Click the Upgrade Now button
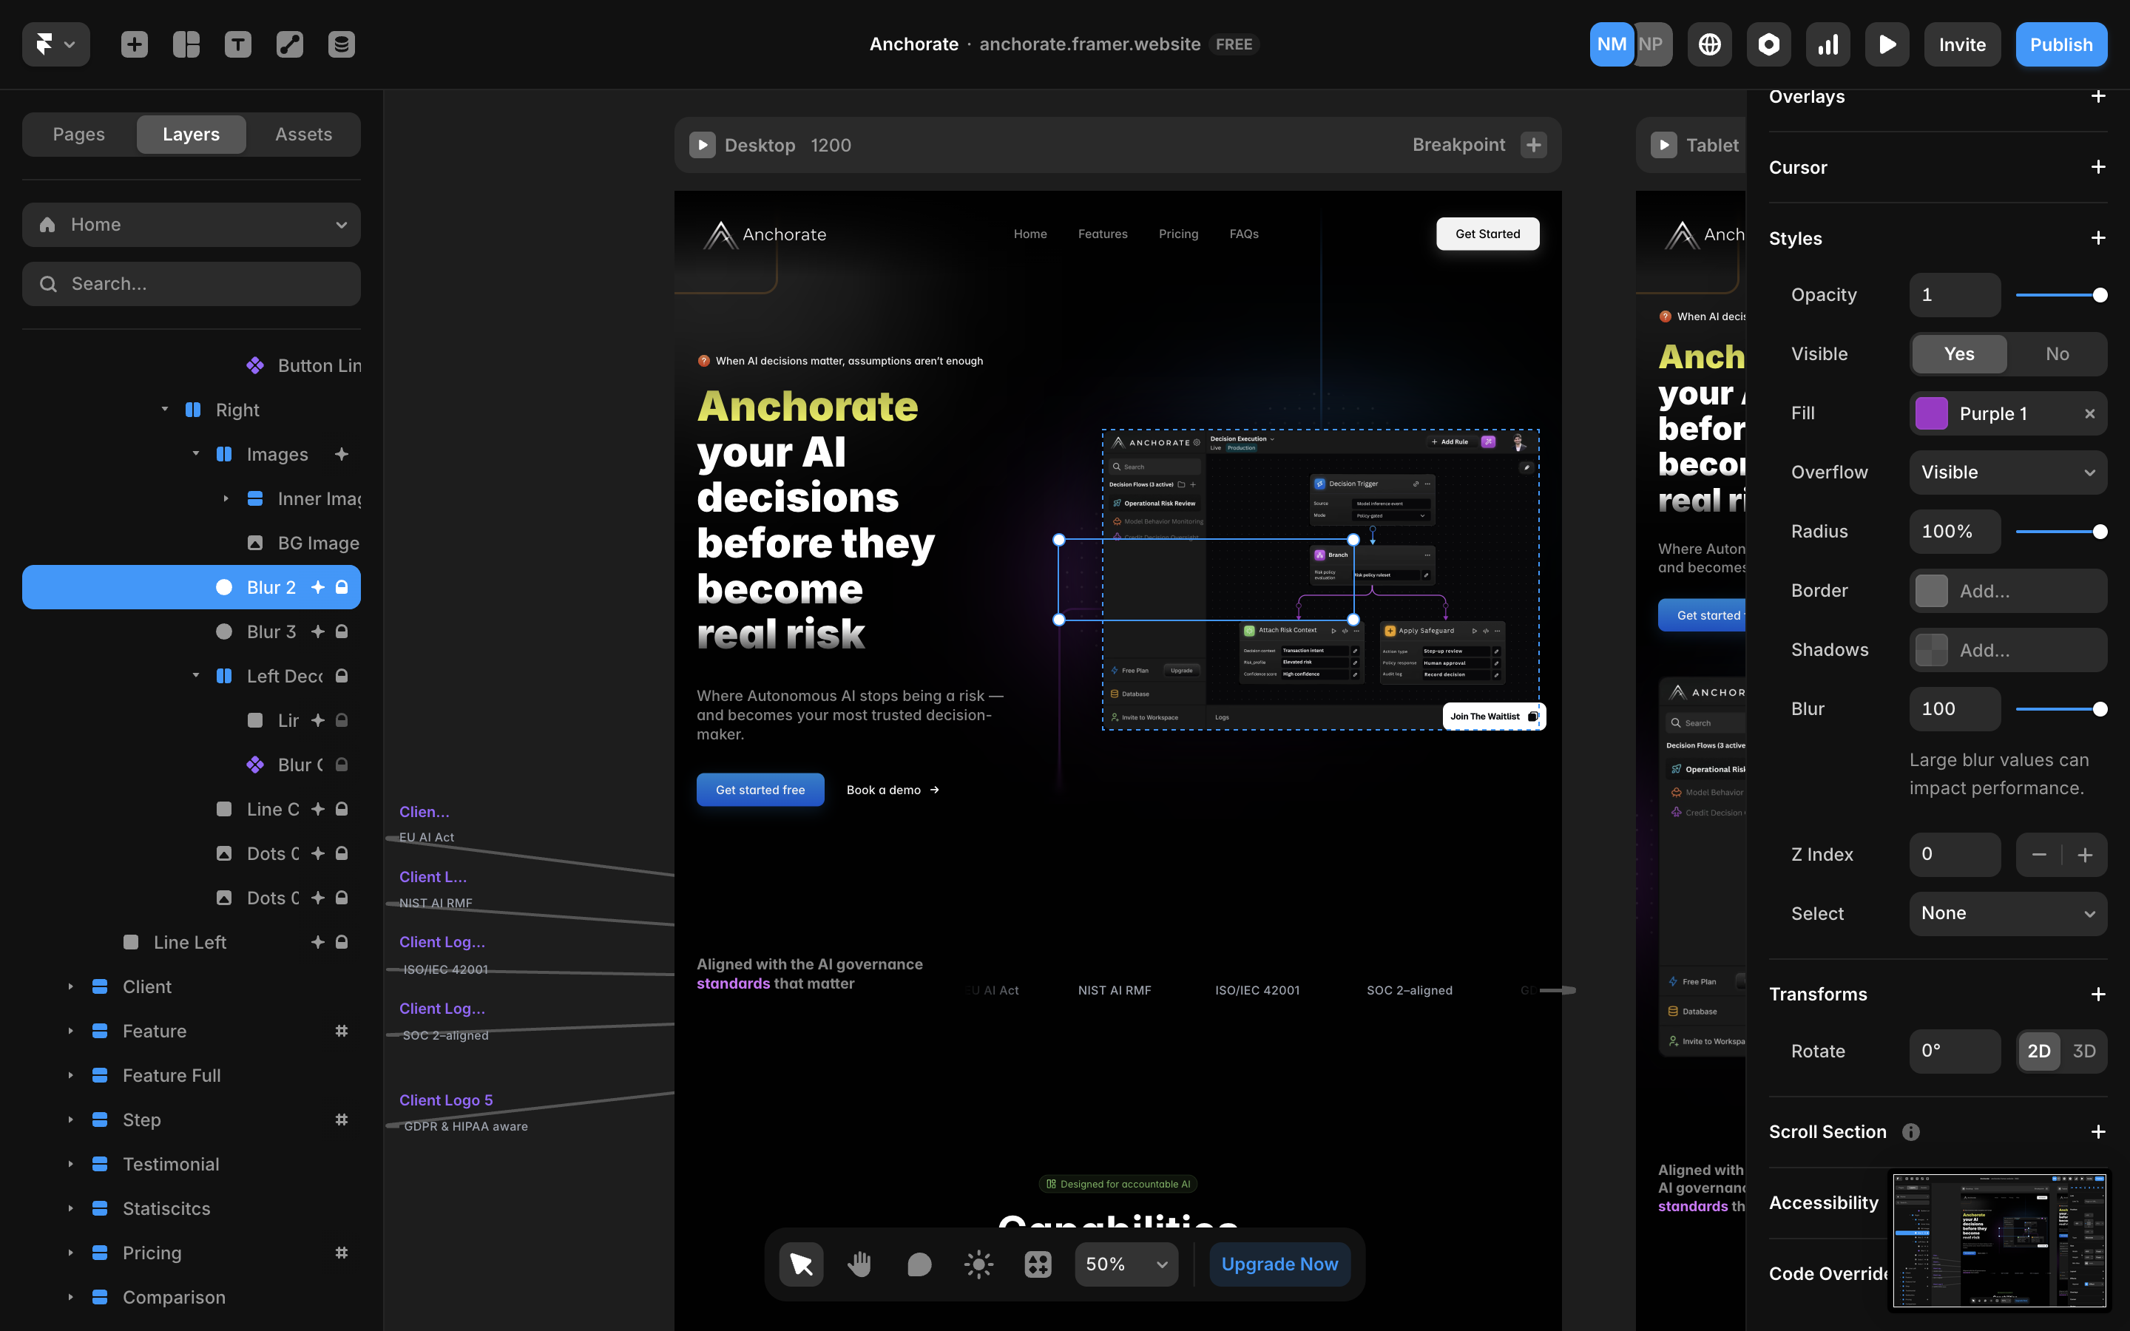 (1279, 1264)
